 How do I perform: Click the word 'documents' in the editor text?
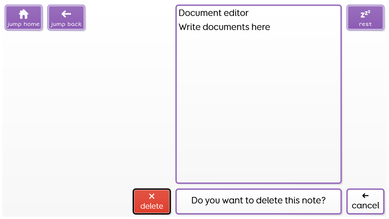(x=225, y=27)
